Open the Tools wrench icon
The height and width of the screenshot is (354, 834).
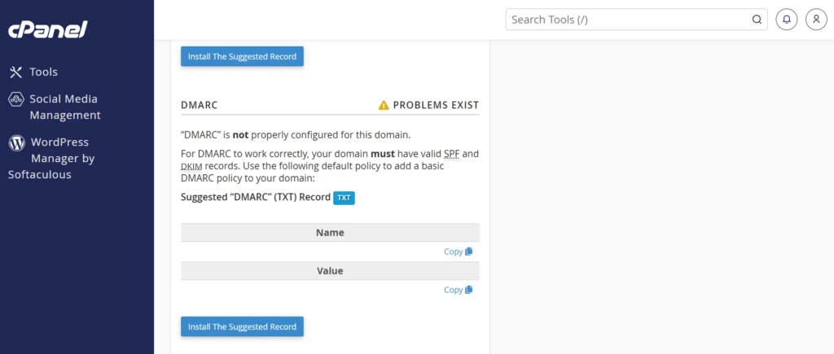coord(16,72)
